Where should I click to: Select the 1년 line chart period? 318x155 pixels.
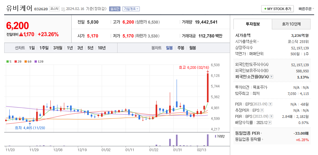point(70,48)
